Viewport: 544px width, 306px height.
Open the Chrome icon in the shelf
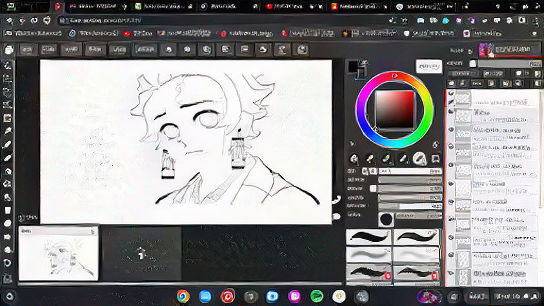(183, 296)
